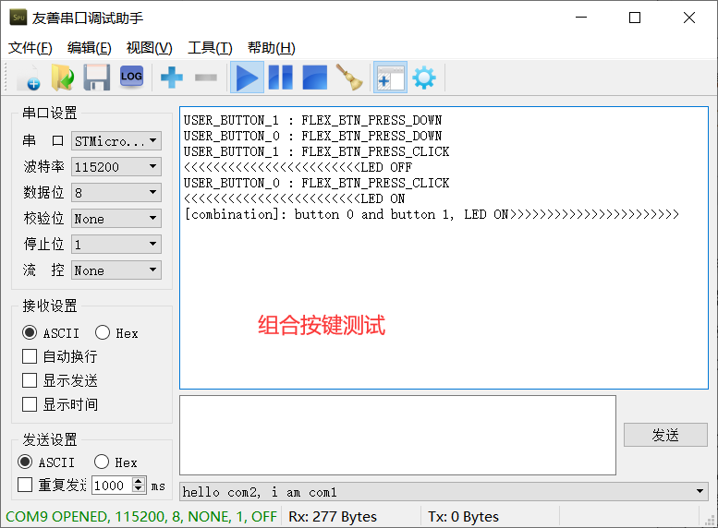Enable the 显示时间 checkbox
The image size is (718, 528).
[x=30, y=404]
